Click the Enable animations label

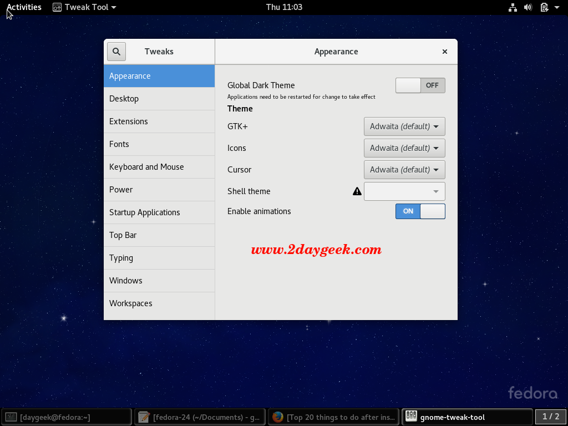pyautogui.click(x=259, y=211)
